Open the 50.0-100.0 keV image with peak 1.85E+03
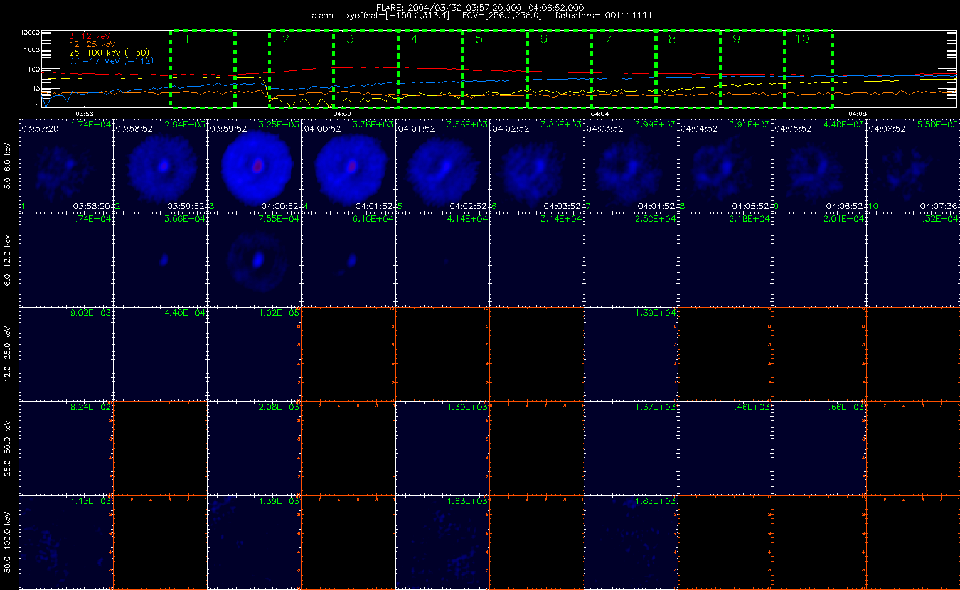Screen dimensions: 960x590 click(631, 542)
